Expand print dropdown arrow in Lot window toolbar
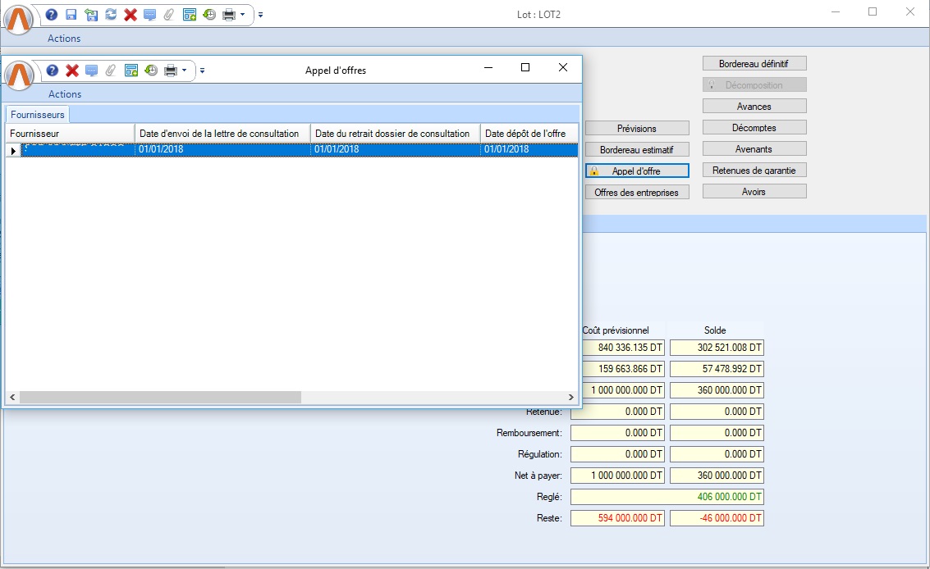 point(243,15)
